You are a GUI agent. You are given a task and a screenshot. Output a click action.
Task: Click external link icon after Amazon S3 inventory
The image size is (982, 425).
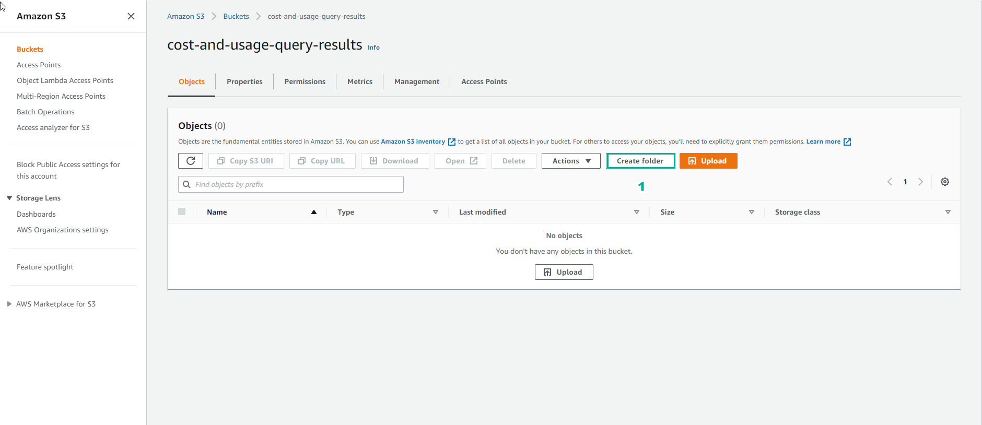tap(452, 142)
